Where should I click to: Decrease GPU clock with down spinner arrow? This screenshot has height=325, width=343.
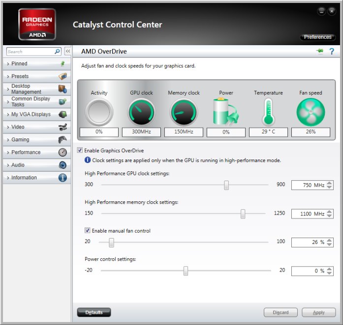click(329, 187)
